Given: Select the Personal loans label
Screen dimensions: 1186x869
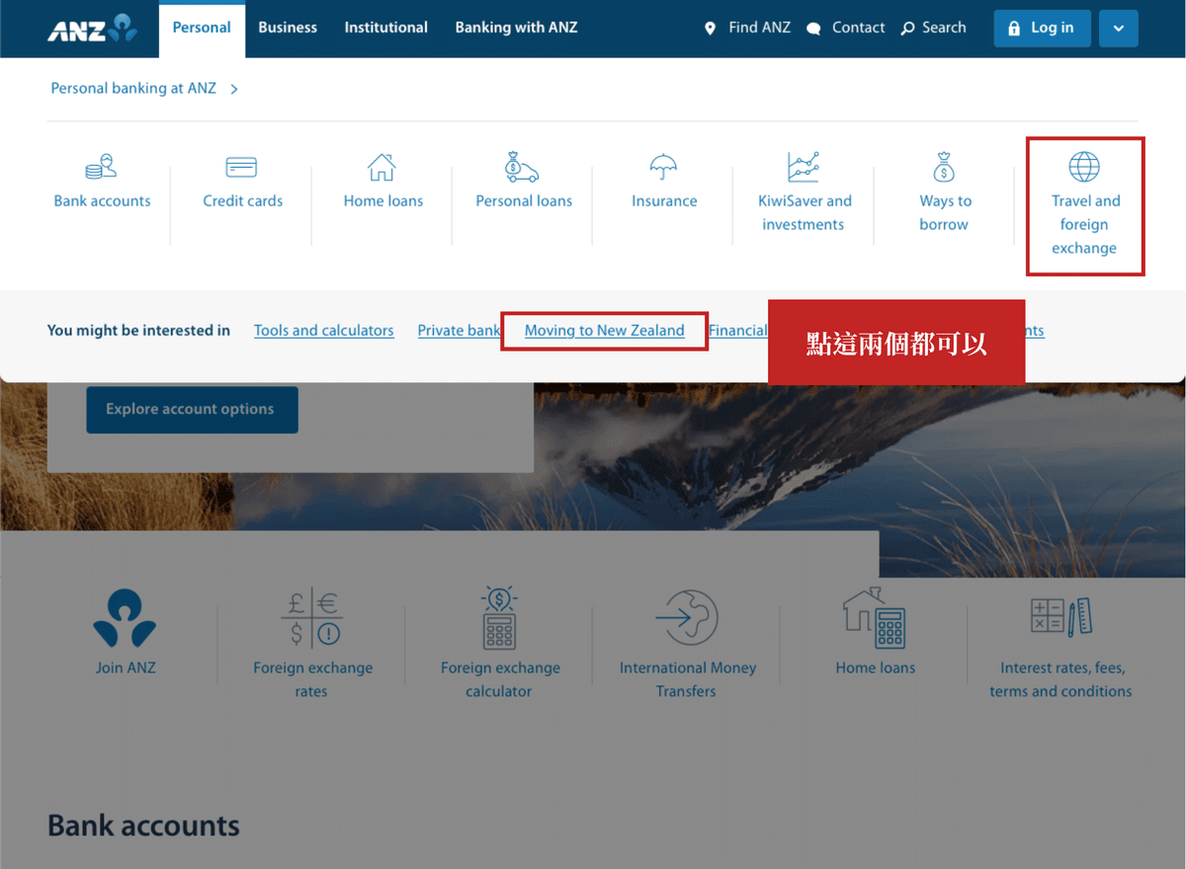Looking at the screenshot, I should [x=524, y=201].
